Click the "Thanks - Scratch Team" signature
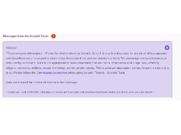The width and height of the screenshot is (181, 135). coord(110,73)
